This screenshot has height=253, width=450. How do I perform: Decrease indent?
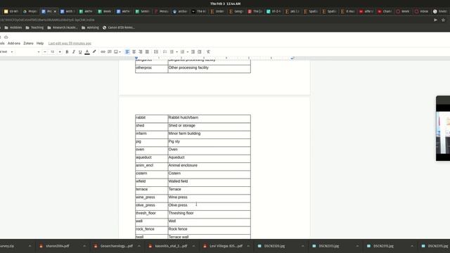(193, 52)
